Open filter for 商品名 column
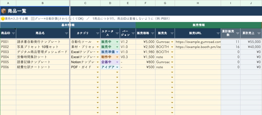The width and height of the screenshot is (262, 115). pyautogui.click(x=67, y=33)
